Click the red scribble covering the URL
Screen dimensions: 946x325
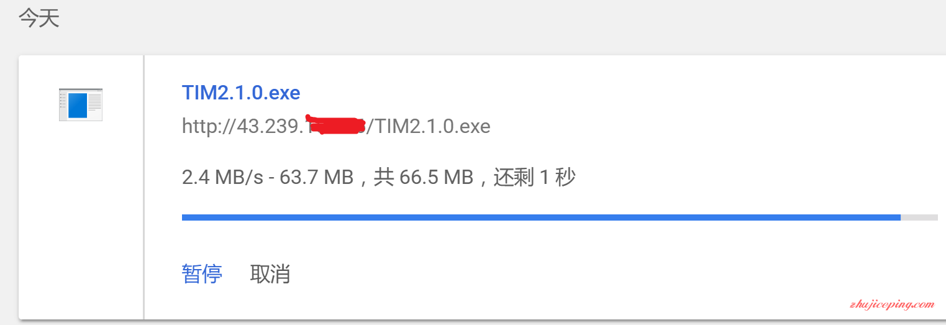coord(335,124)
